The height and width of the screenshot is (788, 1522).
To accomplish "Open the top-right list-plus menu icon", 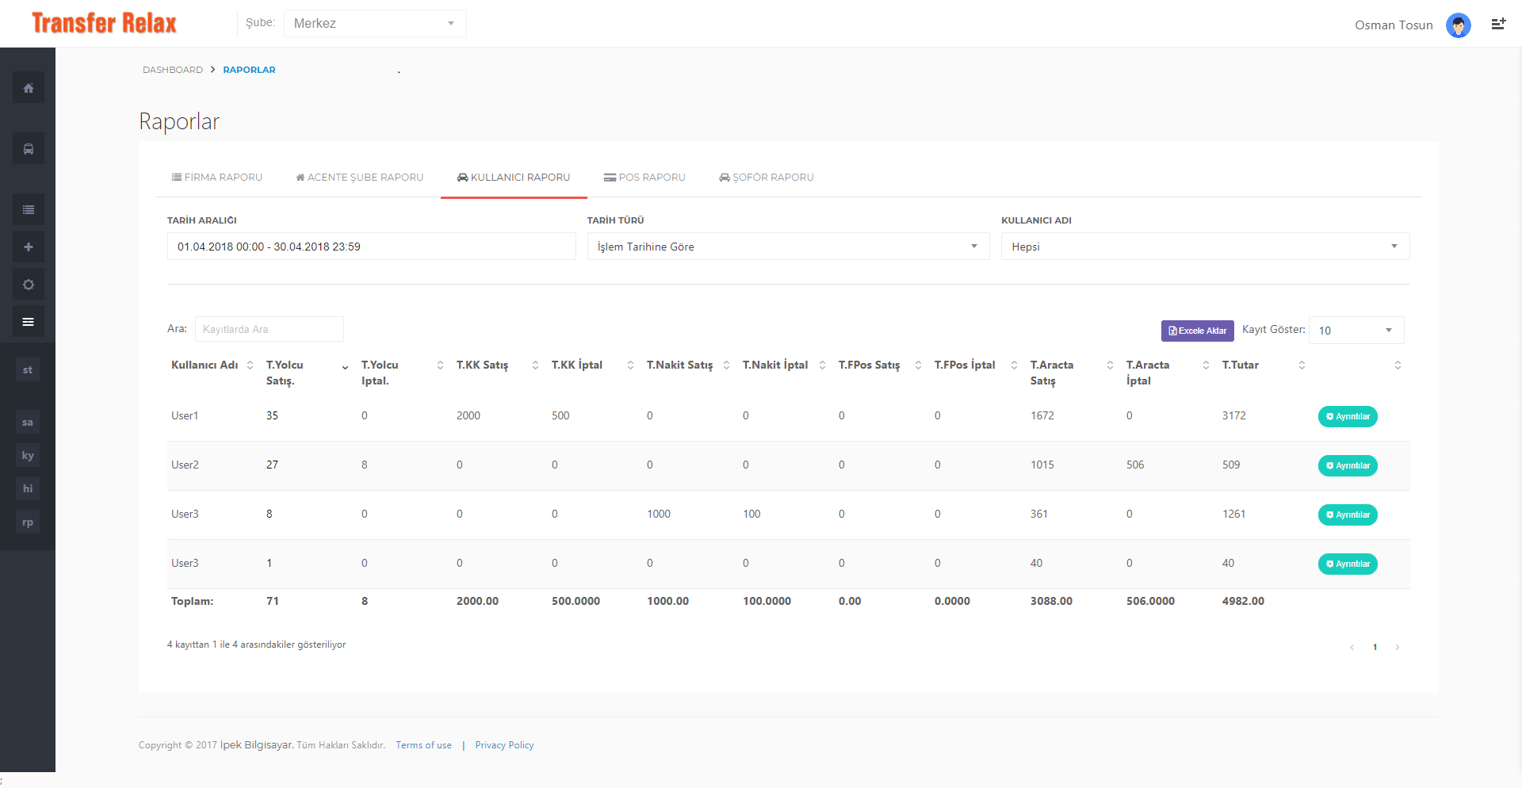I will pos(1498,24).
